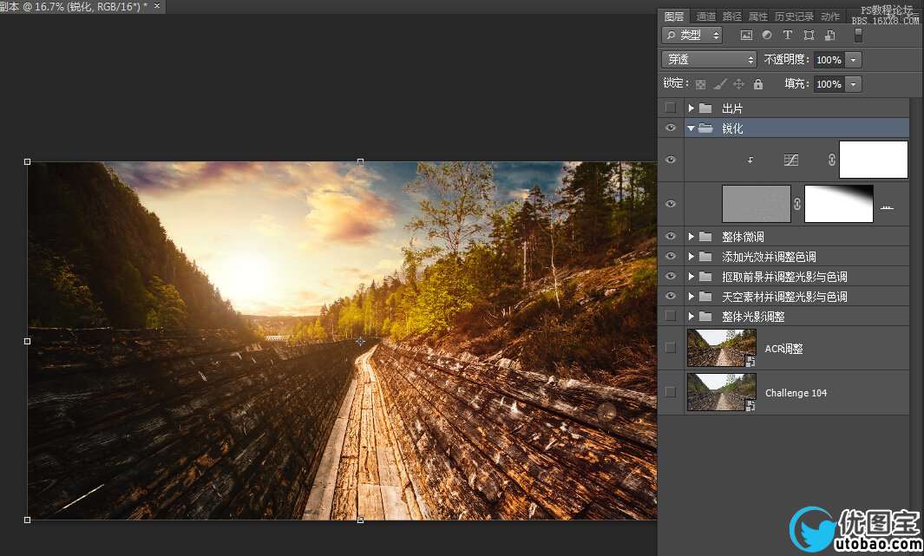
Task: Close the document tab with the x
Action: pyautogui.click(x=157, y=5)
